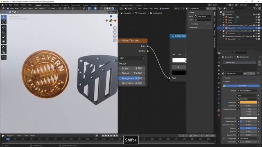Screen dimensions: 262x147
Task: Click the zoom viewport magnifier icon
Action: point(115,28)
